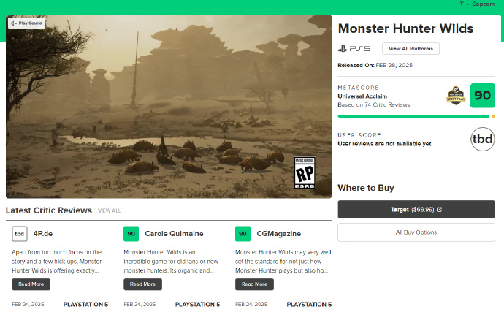The width and height of the screenshot is (504, 312).
Task: Click PLAYSTATION 5 label under CGMagazine review
Action: pyautogui.click(x=309, y=304)
